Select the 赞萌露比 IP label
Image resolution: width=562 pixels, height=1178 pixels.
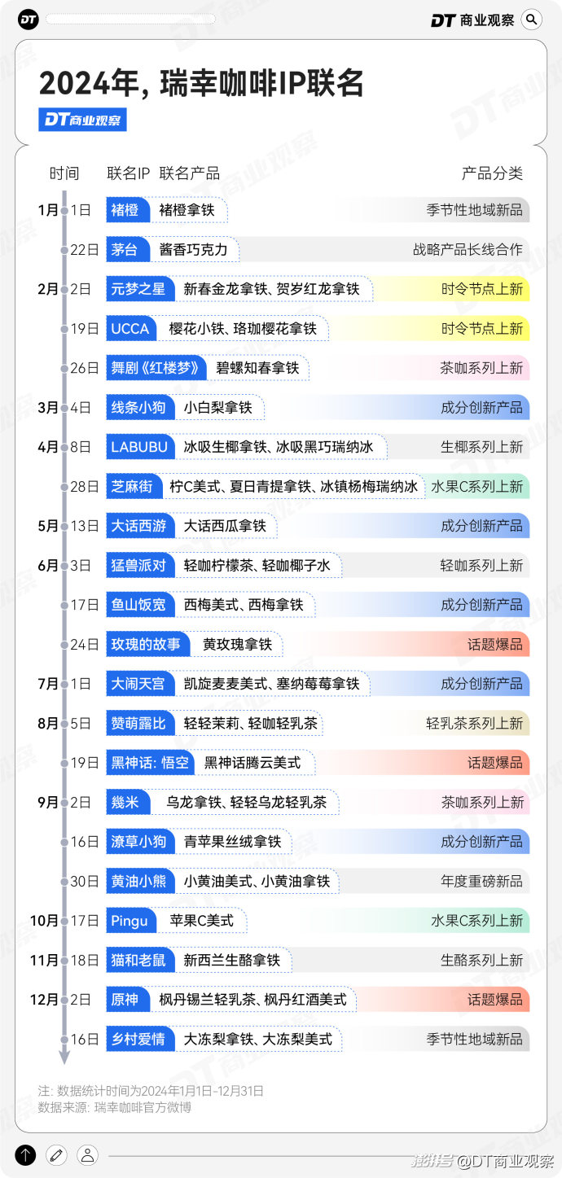(x=138, y=723)
